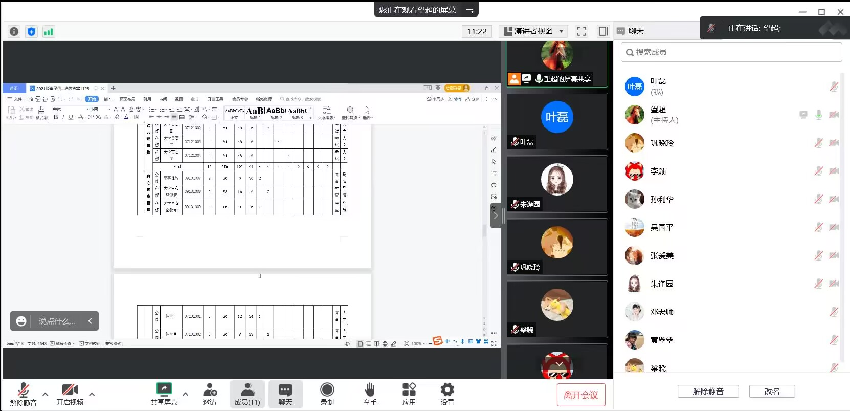The width and height of the screenshot is (850, 411).
Task: Click the font color A swatch in WPS
Action: [126, 117]
